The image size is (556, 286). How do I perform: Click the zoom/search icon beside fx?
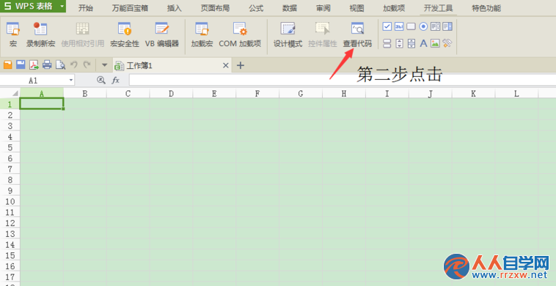101,81
